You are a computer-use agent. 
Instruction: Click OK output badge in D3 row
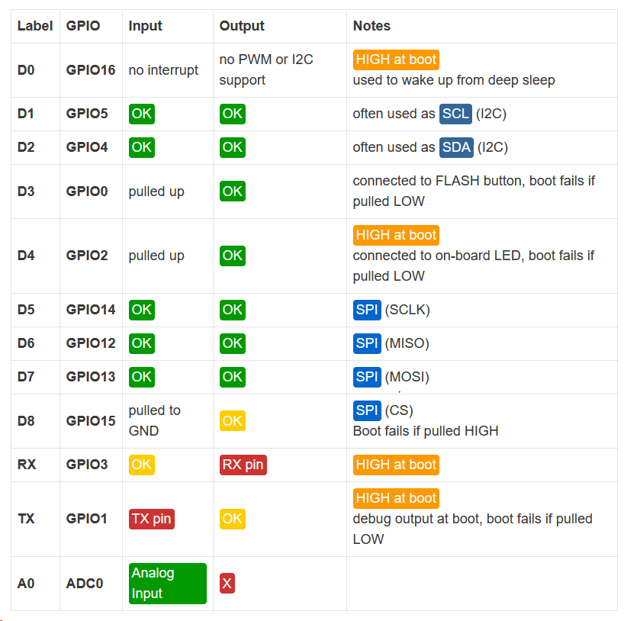tap(233, 191)
